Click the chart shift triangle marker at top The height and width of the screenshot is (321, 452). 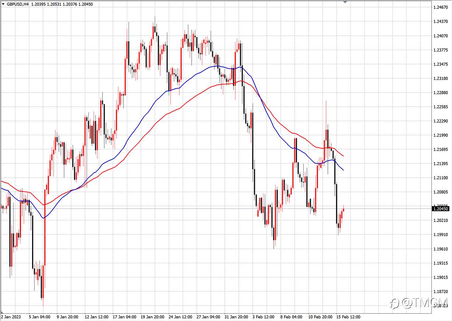[x=345, y=2]
